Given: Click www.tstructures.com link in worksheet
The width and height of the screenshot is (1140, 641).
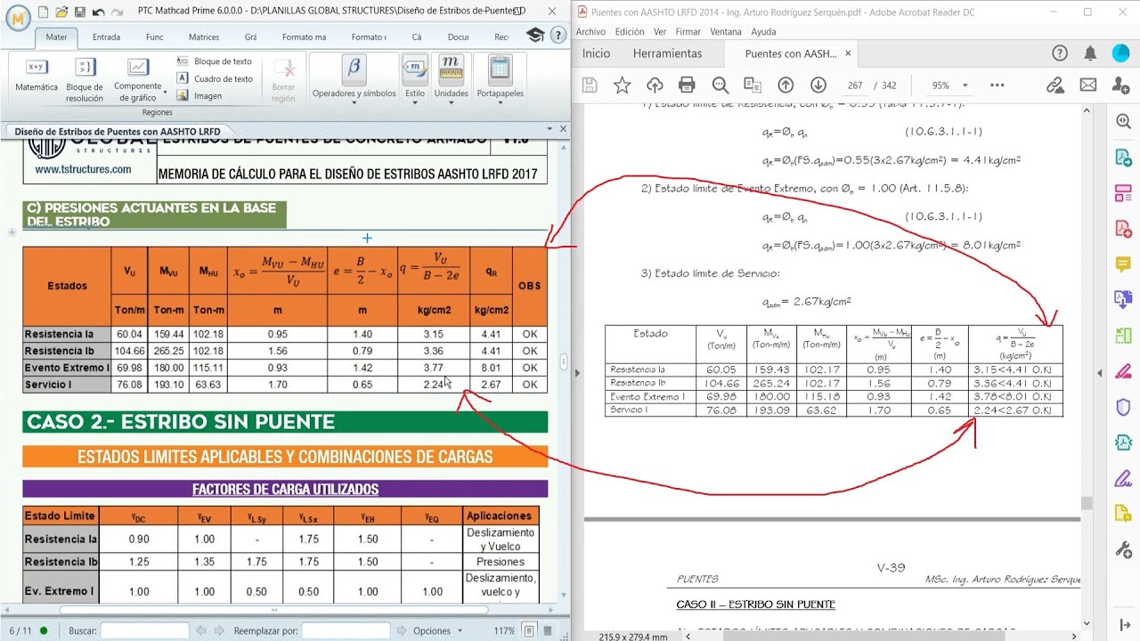Looking at the screenshot, I should [x=83, y=169].
